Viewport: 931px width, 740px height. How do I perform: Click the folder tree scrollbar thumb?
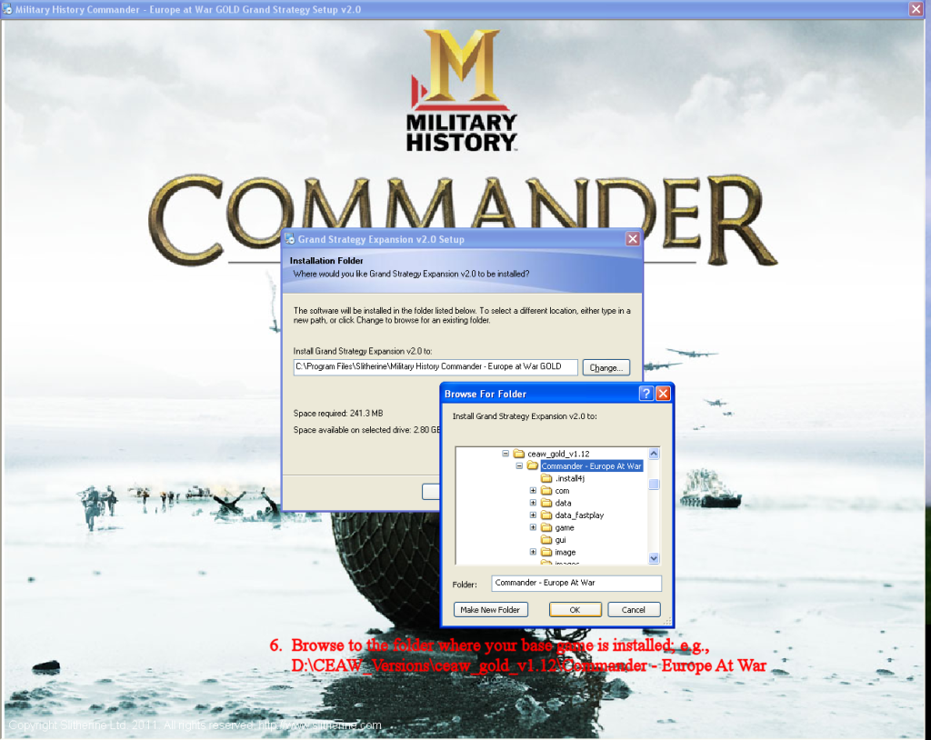[x=654, y=485]
